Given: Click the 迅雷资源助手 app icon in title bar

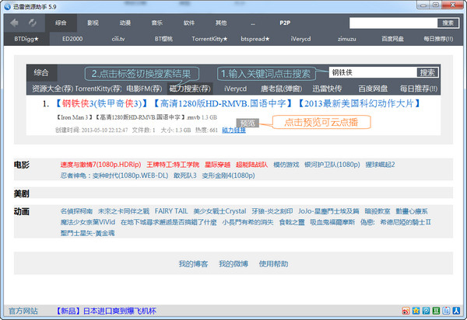Looking at the screenshot, I should coord(8,6).
